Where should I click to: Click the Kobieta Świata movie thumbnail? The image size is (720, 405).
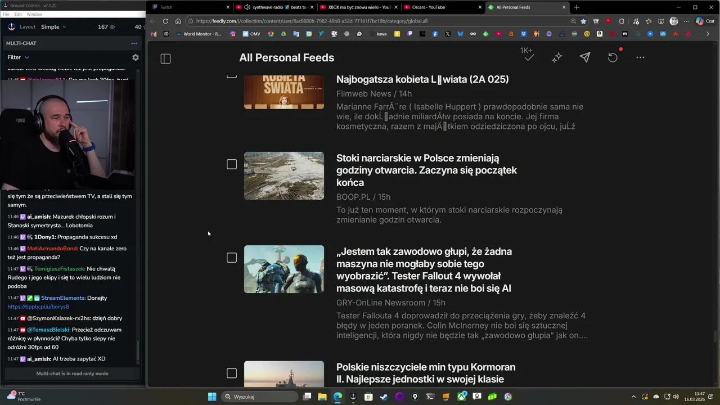tap(284, 92)
